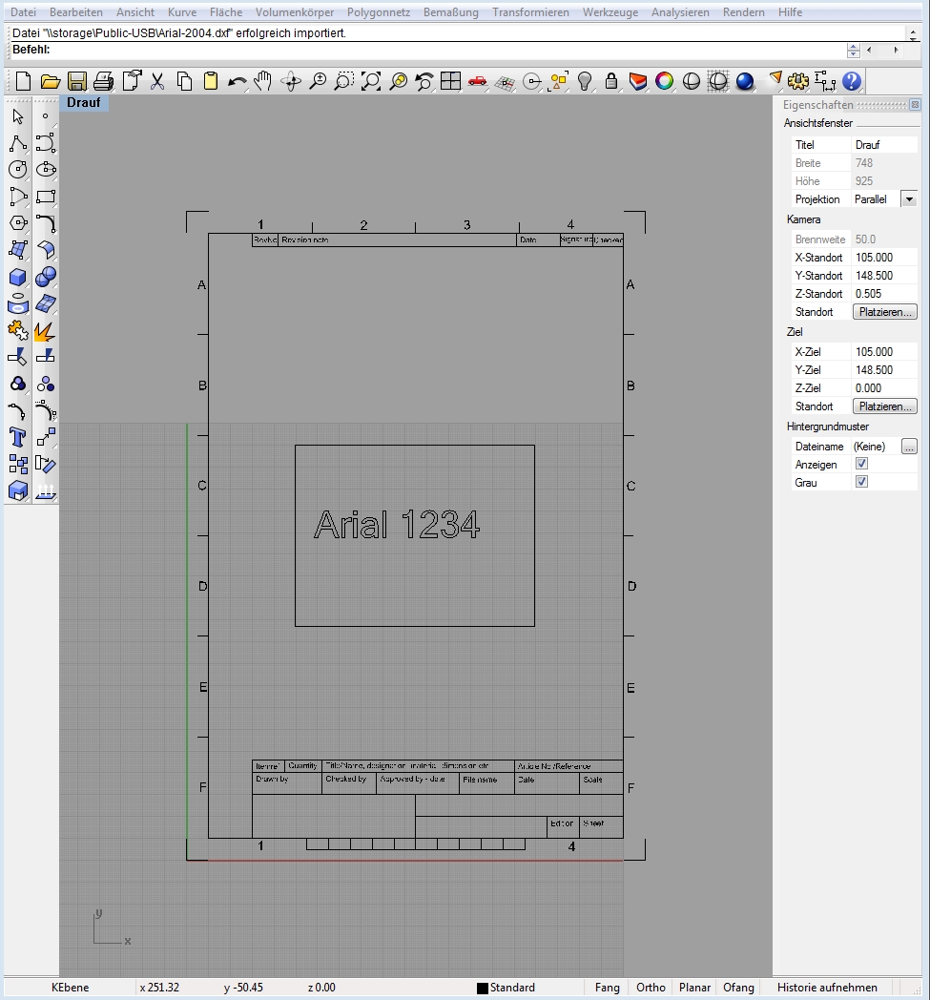The width and height of the screenshot is (930, 1000).
Task: Select the Polyline tool
Action: [x=18, y=143]
